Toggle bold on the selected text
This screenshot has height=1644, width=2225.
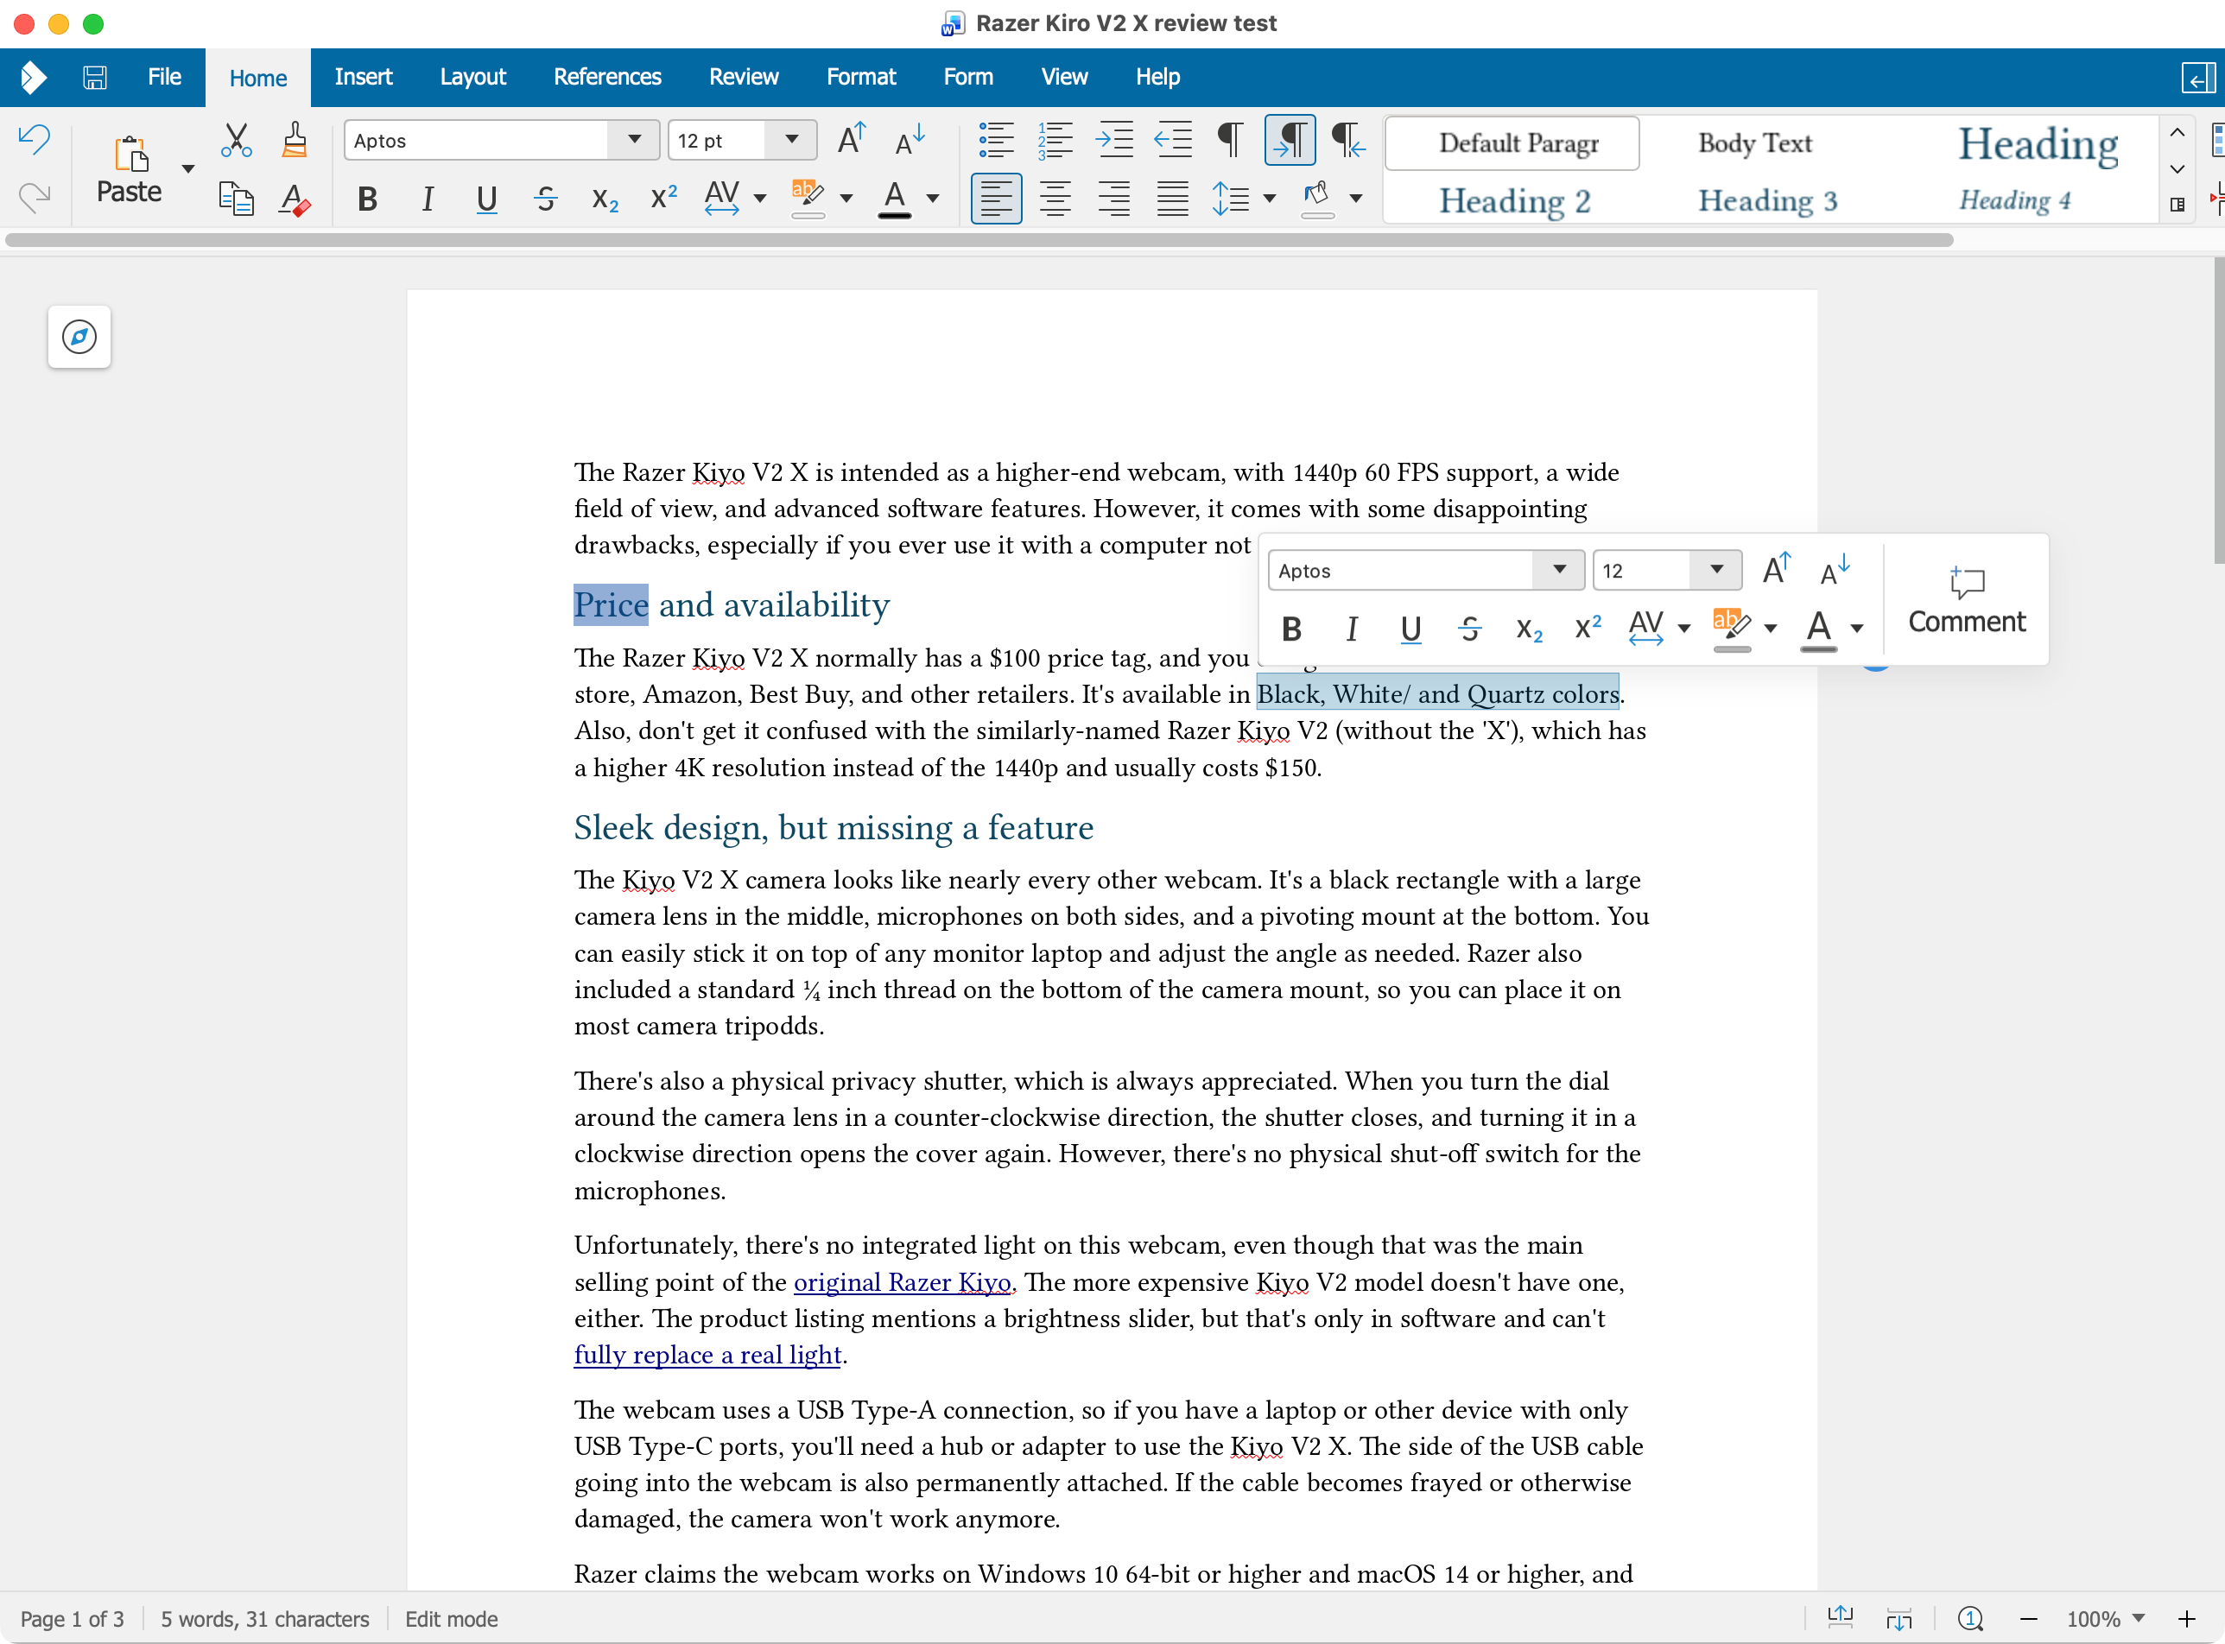coord(366,198)
